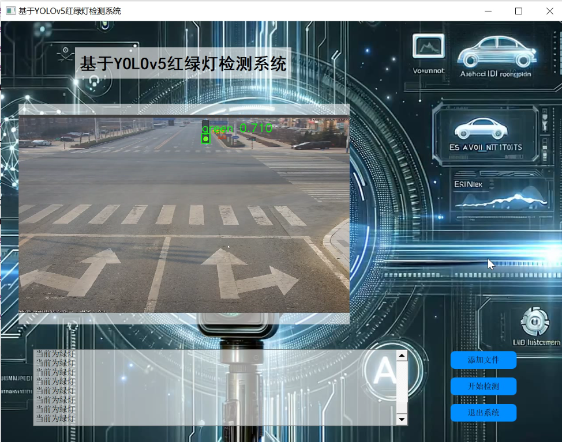Minimize the detection system window

click(x=488, y=11)
